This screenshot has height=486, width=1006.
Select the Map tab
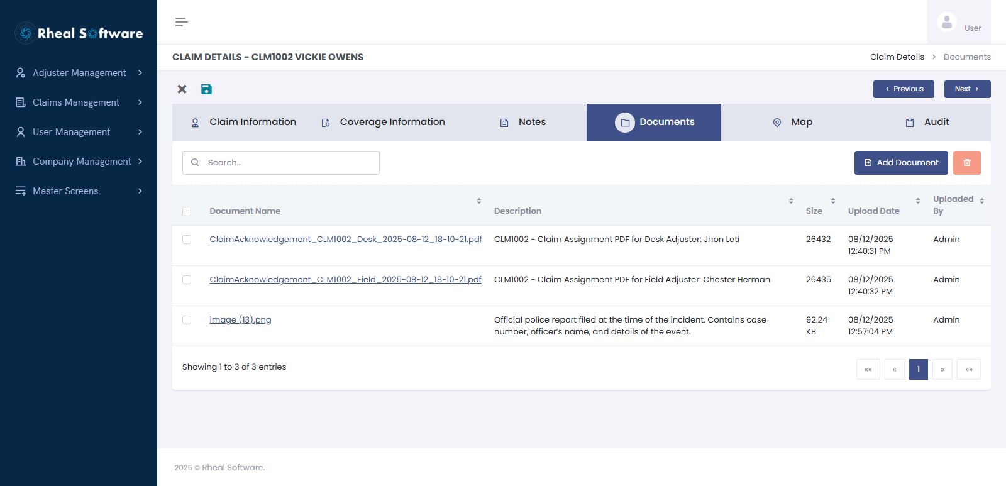coord(792,123)
